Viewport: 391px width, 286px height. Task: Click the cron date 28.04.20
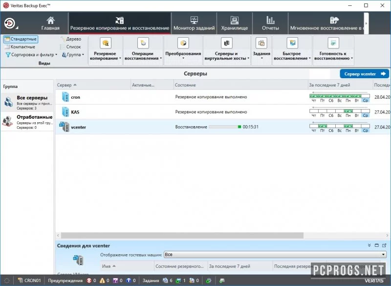point(382,97)
